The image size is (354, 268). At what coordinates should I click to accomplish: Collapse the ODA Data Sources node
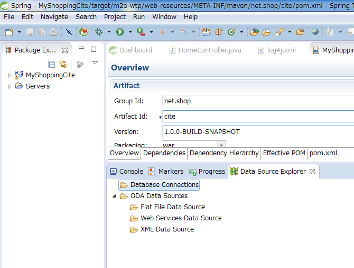tap(114, 196)
